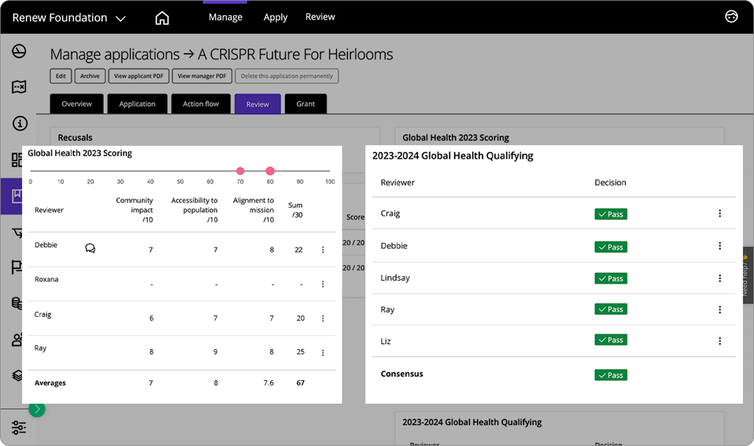The height and width of the screenshot is (446, 754).
Task: Expand the sidebar with green arrow button
Action: (37, 409)
